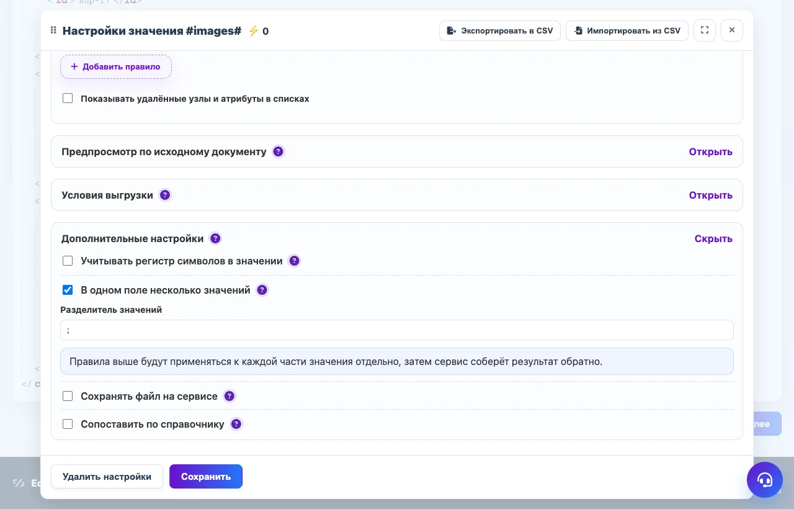Click the Настройки значения #images# title
This screenshot has width=794, height=509.
[x=152, y=31]
